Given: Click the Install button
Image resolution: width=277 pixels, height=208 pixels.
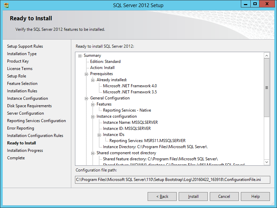Looking at the screenshot, I should 193,196.
